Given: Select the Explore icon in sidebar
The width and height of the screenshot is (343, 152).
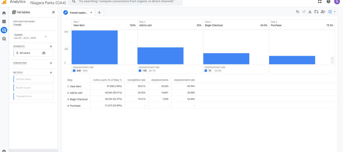Looking at the screenshot, I should tap(4, 30).
